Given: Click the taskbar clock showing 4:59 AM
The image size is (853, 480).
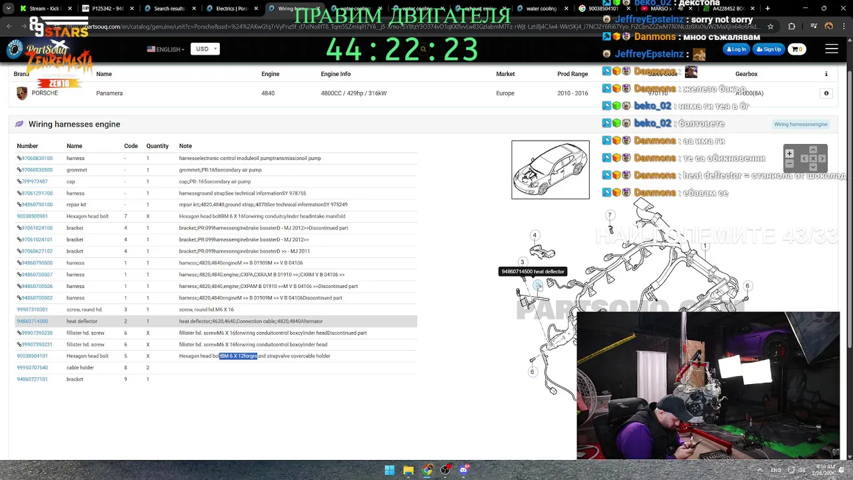Looking at the screenshot, I should [x=825, y=467].
